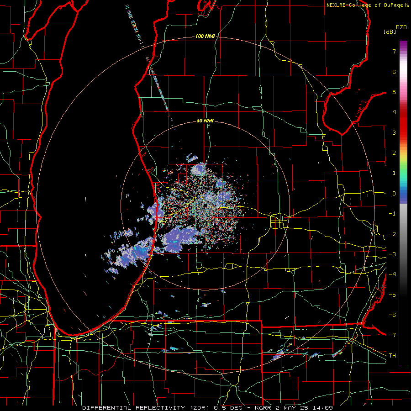
Task: Click the 4 value on the color scale
Action: pos(394,112)
